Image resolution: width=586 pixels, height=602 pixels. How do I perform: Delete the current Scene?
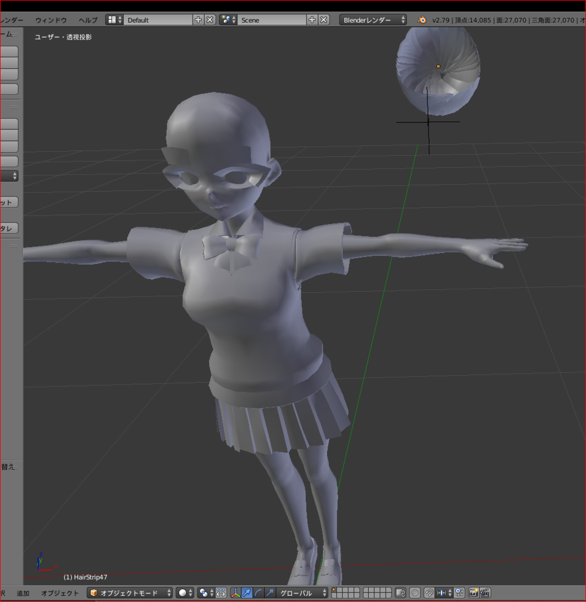click(324, 20)
